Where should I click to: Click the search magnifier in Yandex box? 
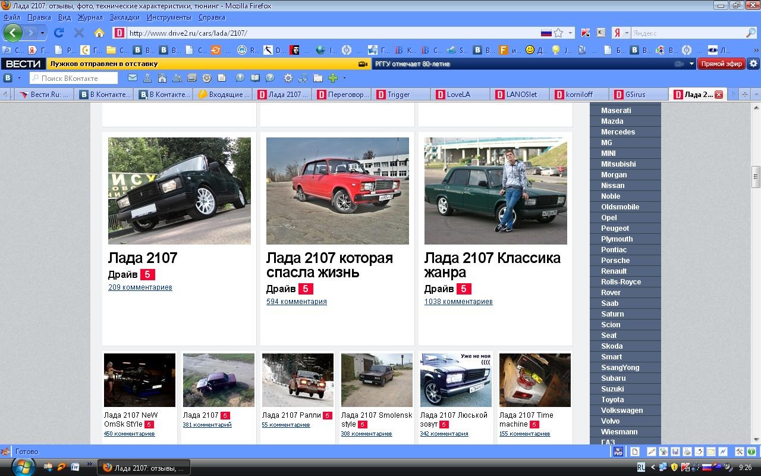[751, 33]
